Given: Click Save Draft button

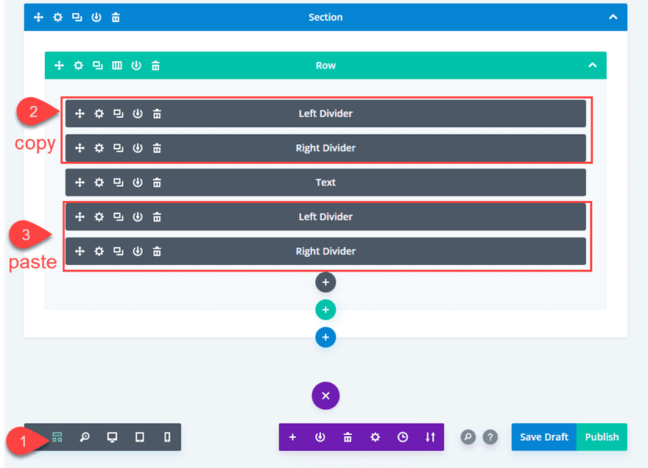Looking at the screenshot, I should [544, 437].
